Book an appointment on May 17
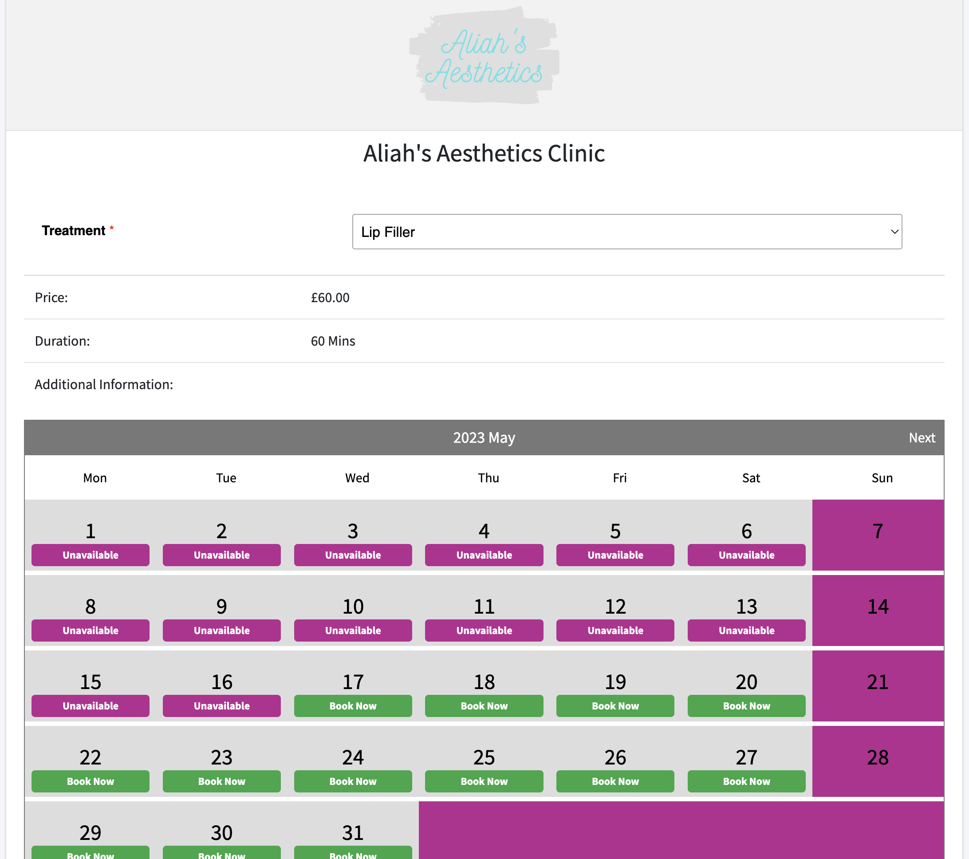969x859 pixels. (x=353, y=706)
